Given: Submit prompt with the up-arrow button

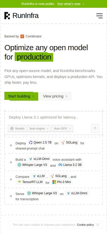Looking at the screenshot, I should [x=95, y=128].
